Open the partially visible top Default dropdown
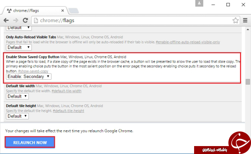The image size is (251, 154). tap(19, 28)
